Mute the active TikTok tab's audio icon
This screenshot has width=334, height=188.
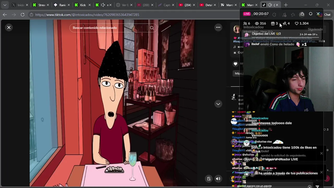(270, 5)
